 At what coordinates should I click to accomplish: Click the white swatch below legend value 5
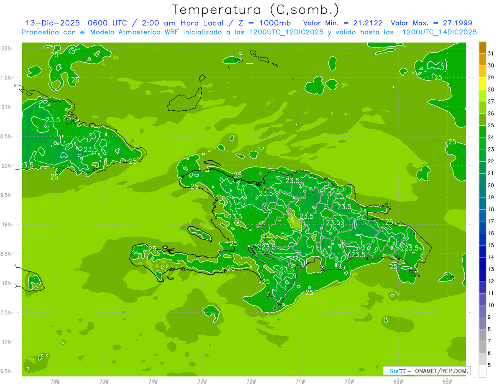[482, 371]
